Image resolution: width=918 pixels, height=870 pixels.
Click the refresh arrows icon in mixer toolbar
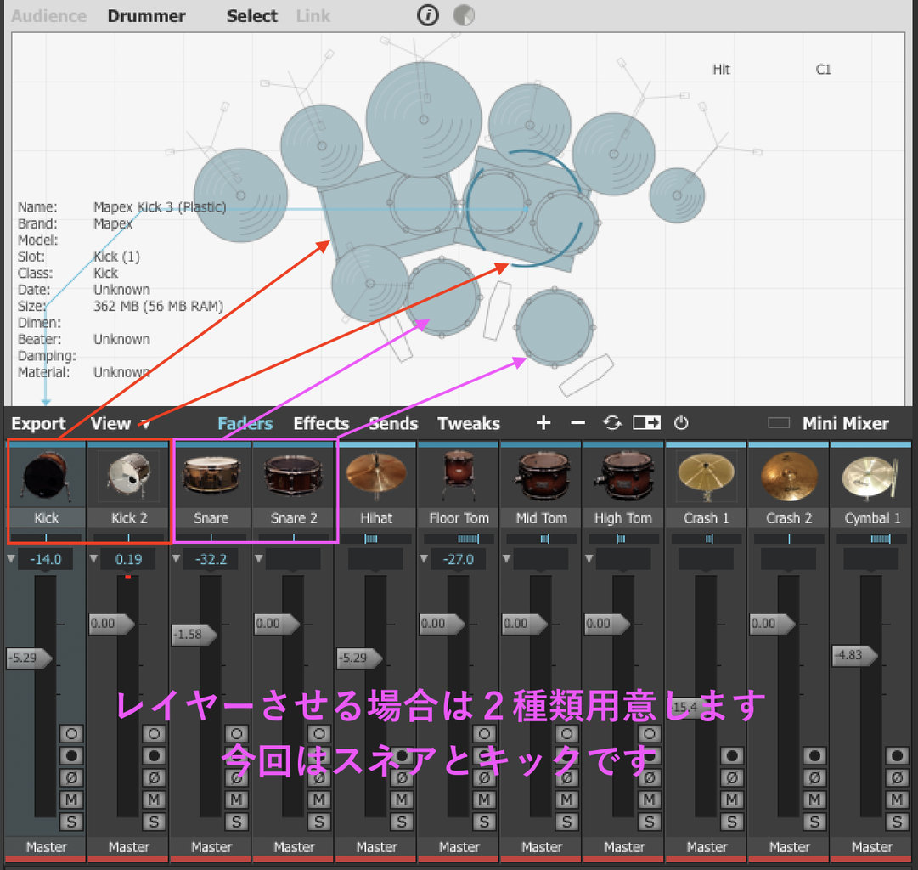[611, 423]
